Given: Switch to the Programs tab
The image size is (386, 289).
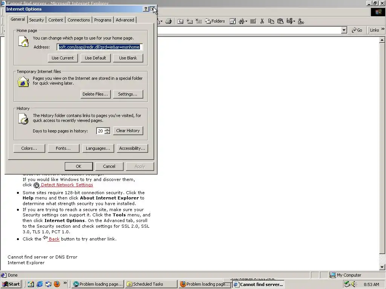Looking at the screenshot, I should 103,20.
